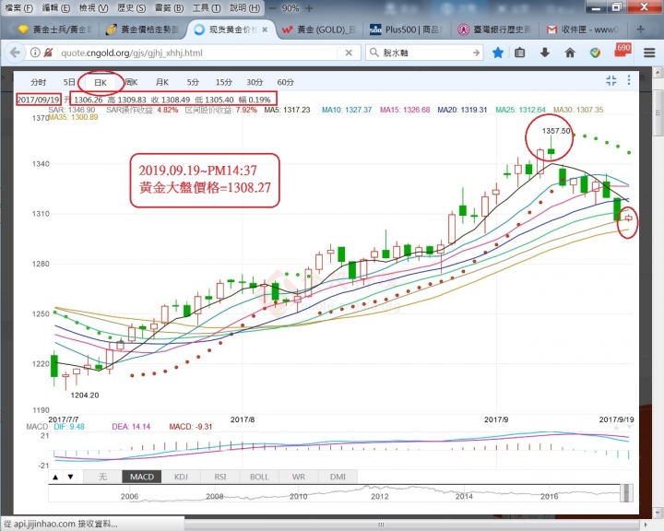The height and width of the screenshot is (531, 664).
Task: Open the downloads arrow icon
Action: click(x=547, y=53)
